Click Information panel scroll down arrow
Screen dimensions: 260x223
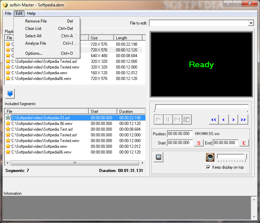pos(254,217)
